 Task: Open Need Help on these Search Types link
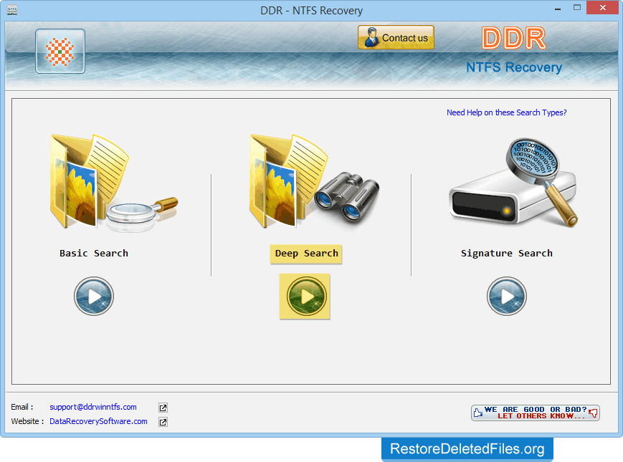507,112
